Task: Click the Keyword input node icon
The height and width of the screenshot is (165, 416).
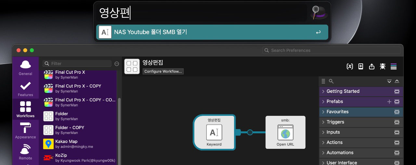Action: tap(214, 132)
